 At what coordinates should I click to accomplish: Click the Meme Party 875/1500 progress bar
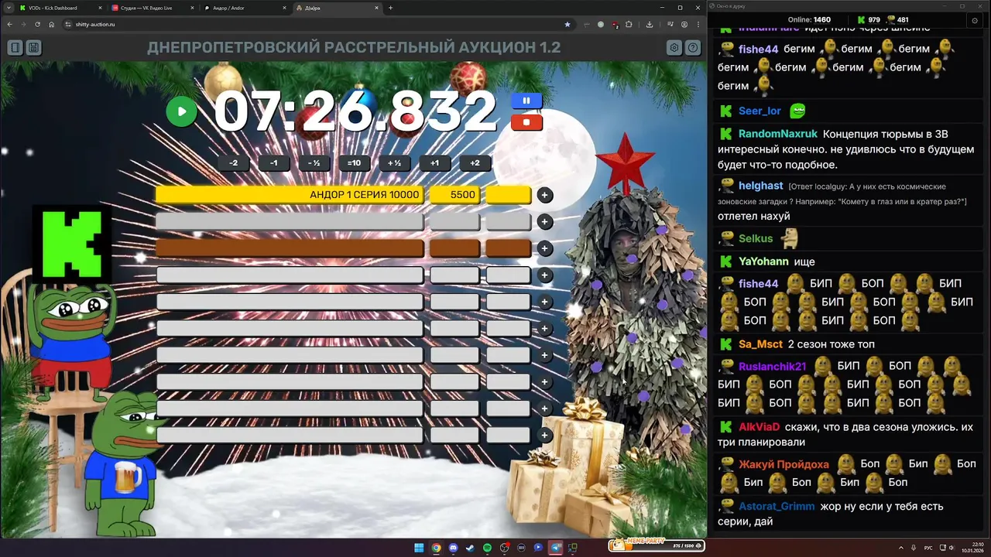point(657,545)
